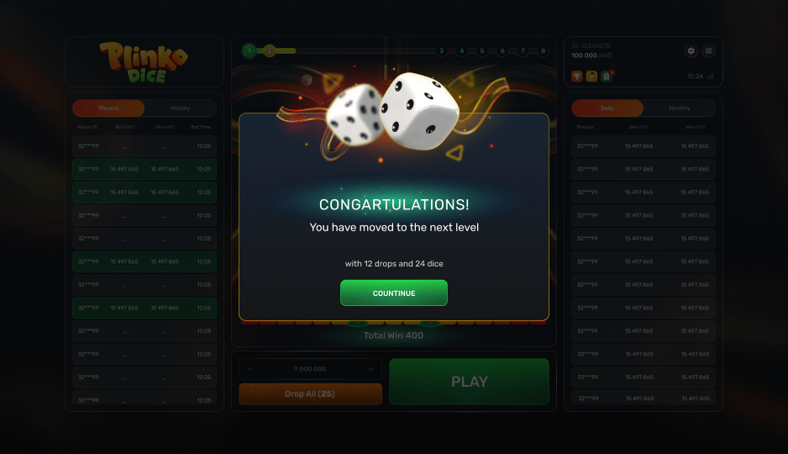788x454 pixels.
Task: Open the green gift box icon
Action: [x=607, y=76]
